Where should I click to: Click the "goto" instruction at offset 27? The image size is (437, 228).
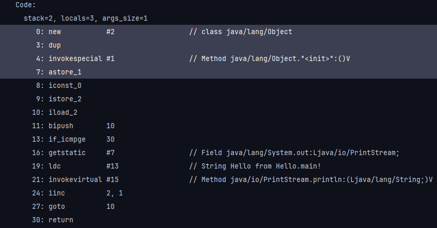point(57,207)
